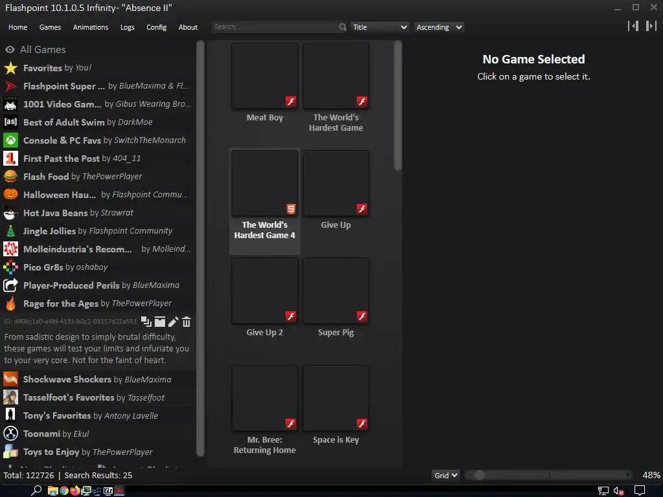Click the eye icon beside All Games
This screenshot has width=663, height=497.
click(10, 49)
